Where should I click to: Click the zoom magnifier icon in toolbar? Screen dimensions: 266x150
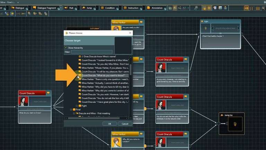[196, 8]
